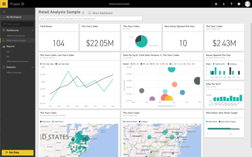Screen dimensions: 252x157
Task: Click the established and new stores map
Action: pyautogui.click(x=79, y=140)
